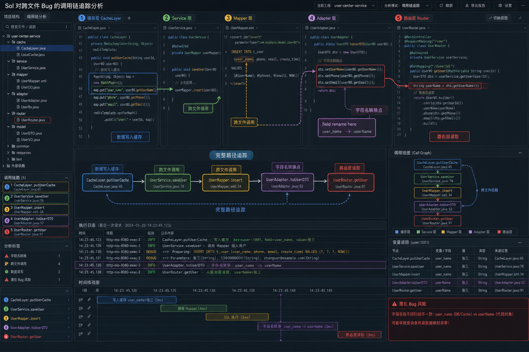Open the search box options menu
Viewport: 529px width, 352px height.
(x=66, y=27)
